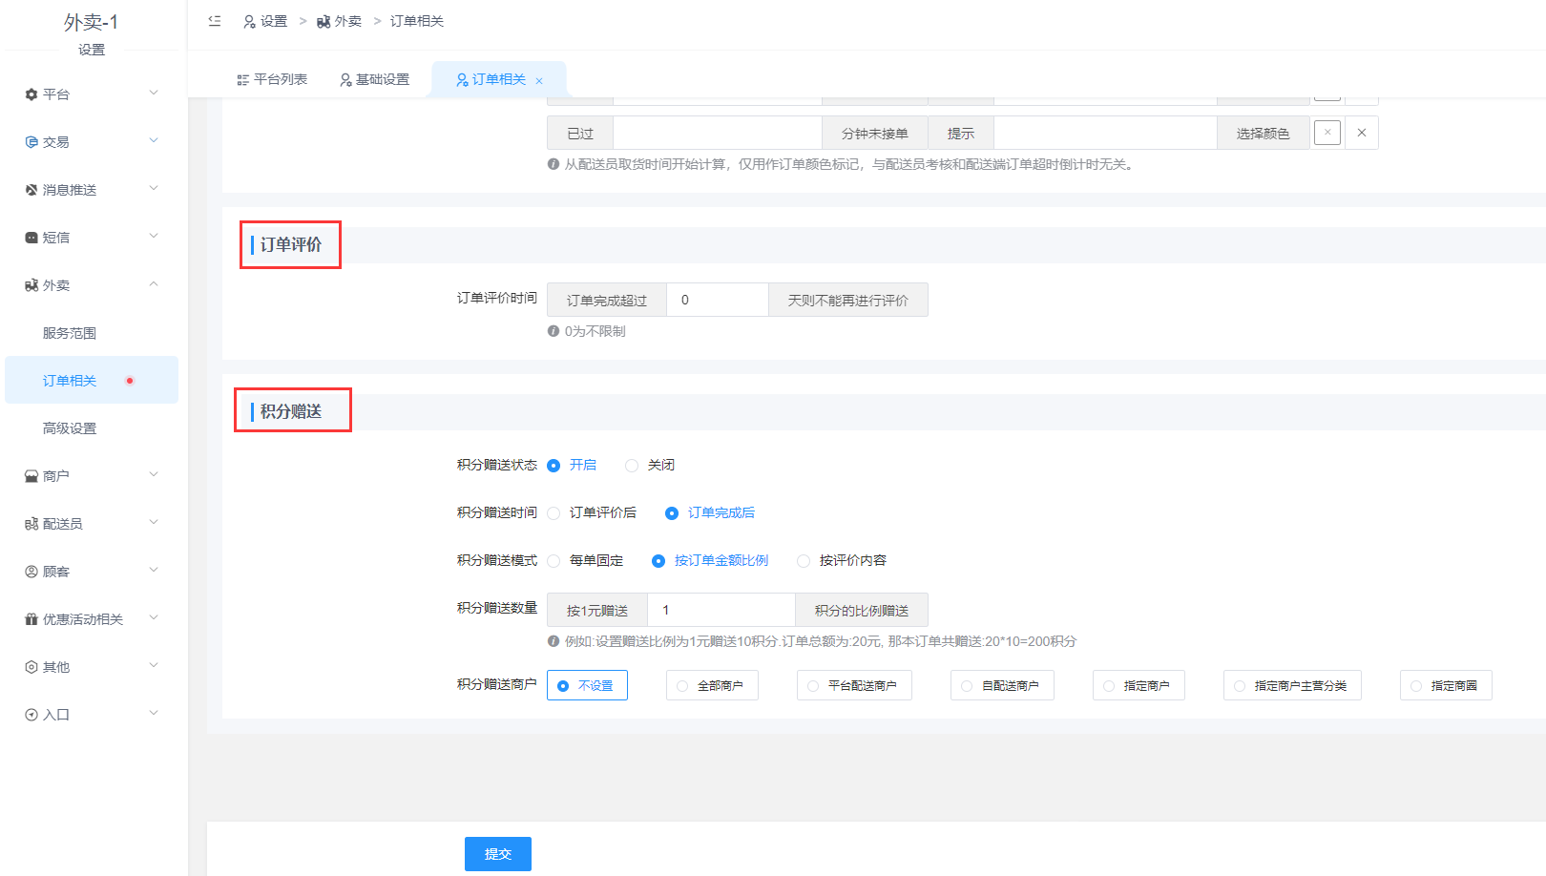Image resolution: width=1546 pixels, height=876 pixels.
Task: Expand 配送员 menu with its chevron
Action: [x=154, y=523]
